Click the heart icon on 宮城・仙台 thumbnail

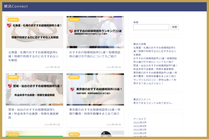tap(10, 86)
